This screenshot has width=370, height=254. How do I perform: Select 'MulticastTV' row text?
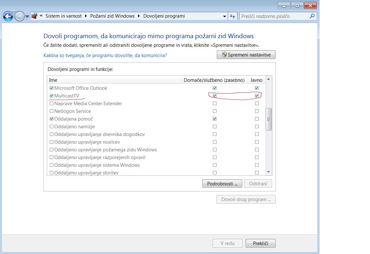pyautogui.click(x=66, y=96)
